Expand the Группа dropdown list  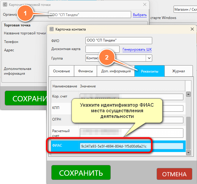149,58
